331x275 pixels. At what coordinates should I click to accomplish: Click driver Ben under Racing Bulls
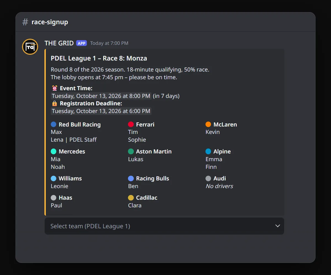click(x=133, y=186)
